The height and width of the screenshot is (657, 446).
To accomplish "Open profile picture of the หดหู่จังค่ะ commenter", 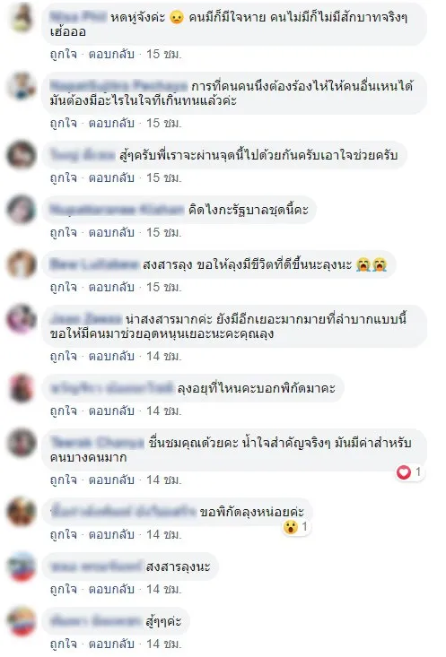I will pos(22,17).
